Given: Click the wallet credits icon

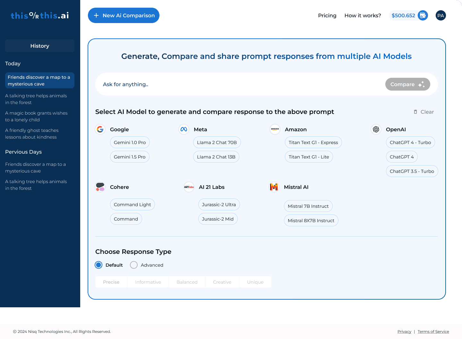Looking at the screenshot, I should (423, 15).
